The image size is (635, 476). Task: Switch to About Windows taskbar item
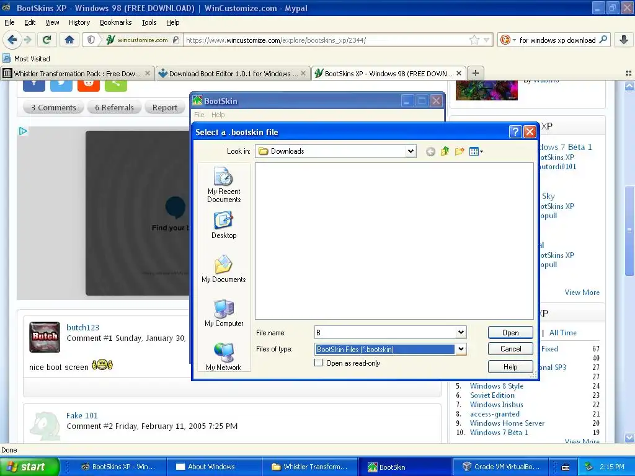click(x=213, y=467)
